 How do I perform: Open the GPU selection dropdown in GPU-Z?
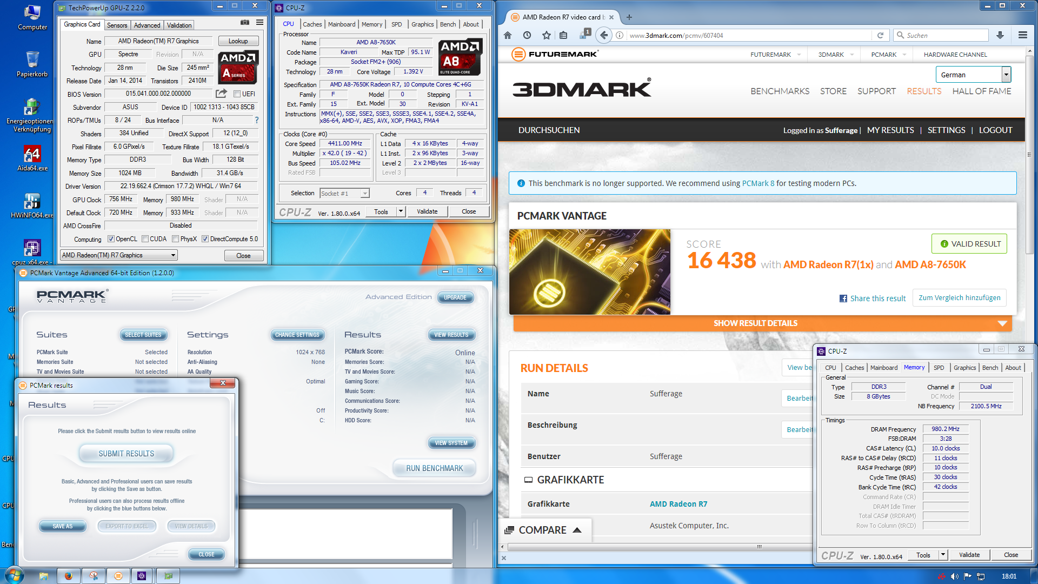pos(119,255)
